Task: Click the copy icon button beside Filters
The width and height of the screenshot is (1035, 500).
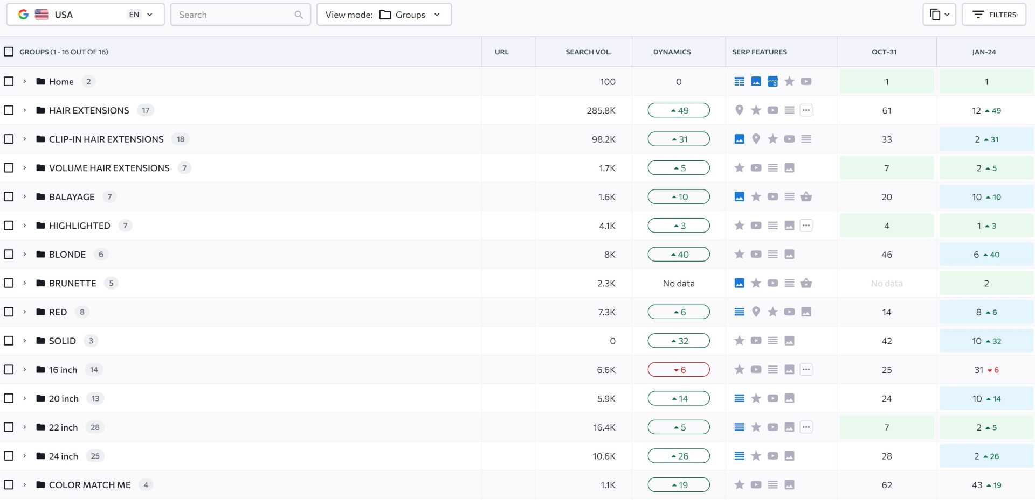Action: click(x=939, y=15)
